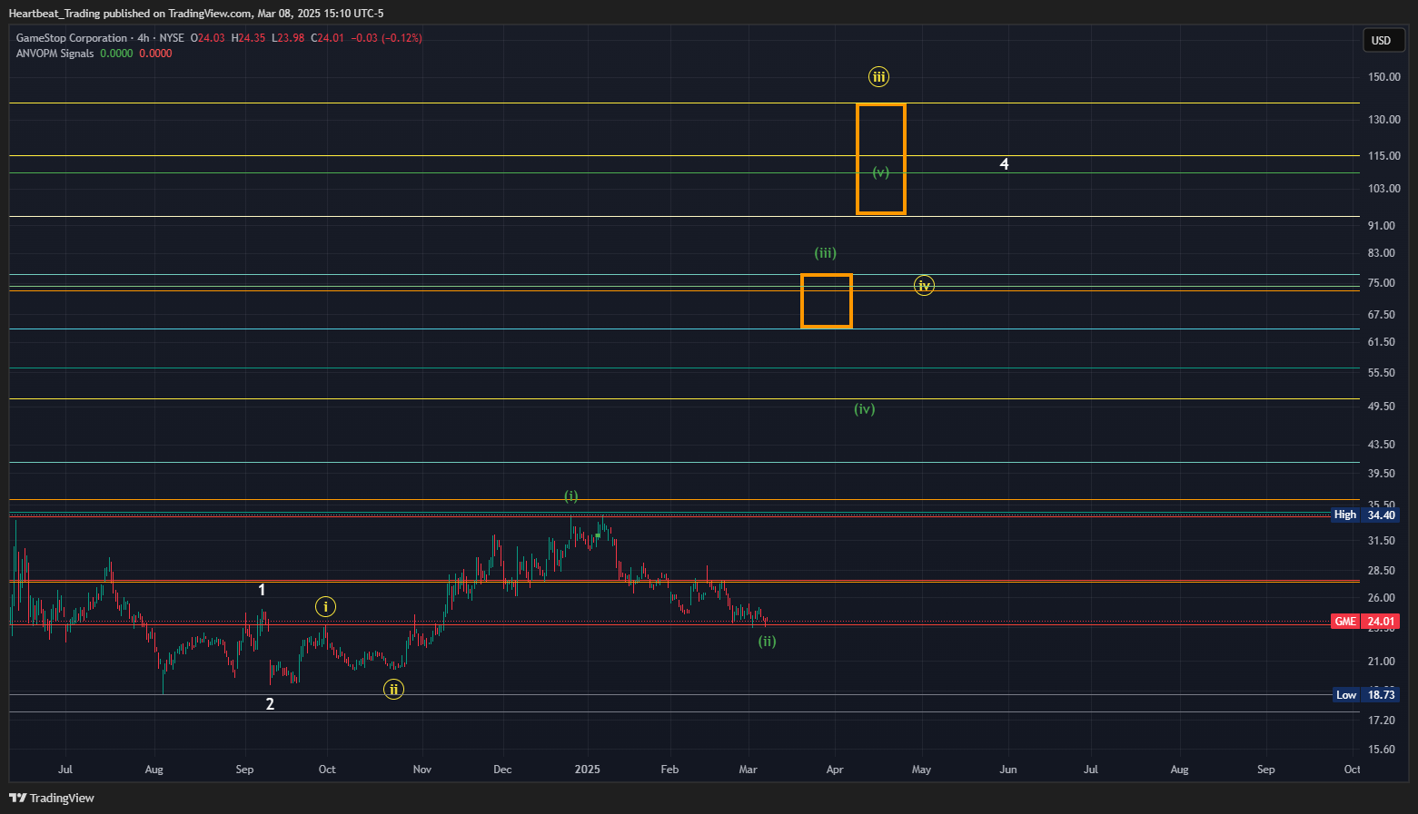Click 43.50 on the price axis
The height and width of the screenshot is (814, 1418).
click(x=1382, y=445)
